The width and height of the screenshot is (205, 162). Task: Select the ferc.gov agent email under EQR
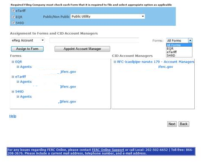[68, 72]
